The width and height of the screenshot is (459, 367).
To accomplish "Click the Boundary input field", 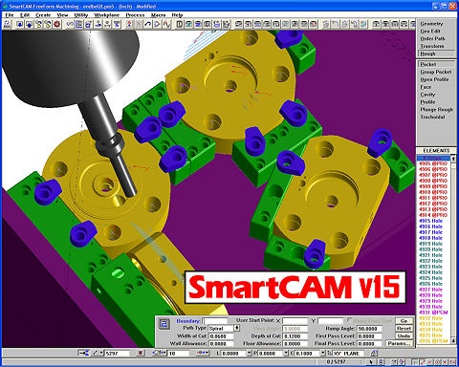I will 215,321.
